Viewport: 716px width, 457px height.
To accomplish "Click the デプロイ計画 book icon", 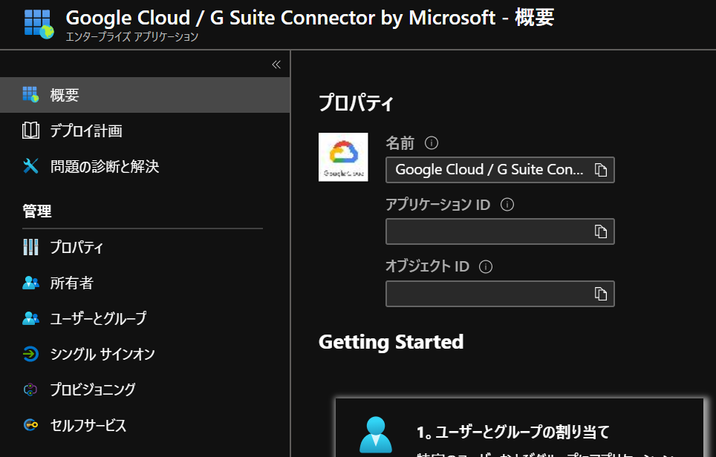I will [30, 131].
